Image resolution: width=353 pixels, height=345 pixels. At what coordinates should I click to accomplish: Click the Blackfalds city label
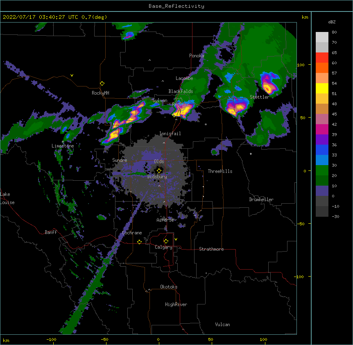click(x=181, y=91)
